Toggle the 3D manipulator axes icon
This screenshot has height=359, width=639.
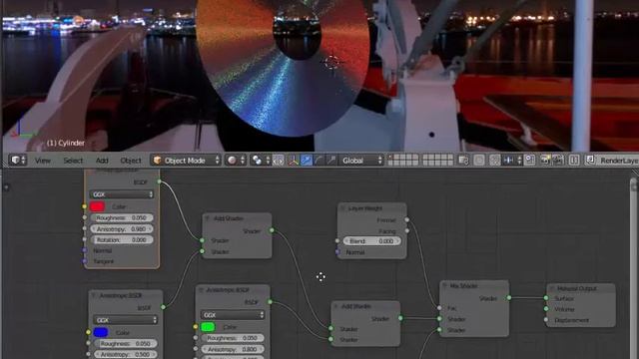(x=294, y=160)
